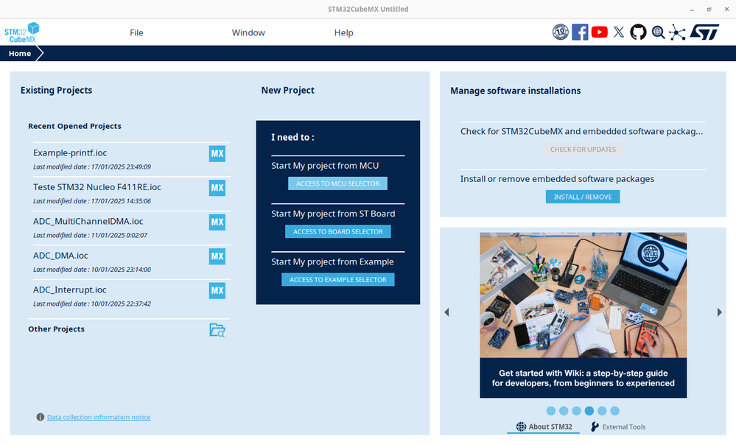
Task: Click ACCESS TO MCU SELECTOR button
Action: (337, 183)
